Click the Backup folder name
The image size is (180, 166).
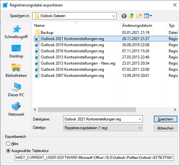(47, 33)
